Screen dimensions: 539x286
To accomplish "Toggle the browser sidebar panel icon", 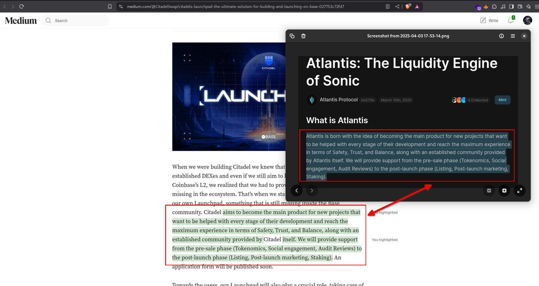I will tap(512, 6).
